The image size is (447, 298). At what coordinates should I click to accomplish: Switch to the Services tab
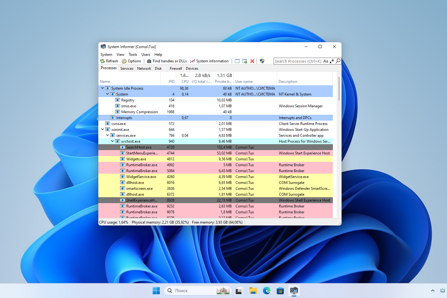coord(127,69)
